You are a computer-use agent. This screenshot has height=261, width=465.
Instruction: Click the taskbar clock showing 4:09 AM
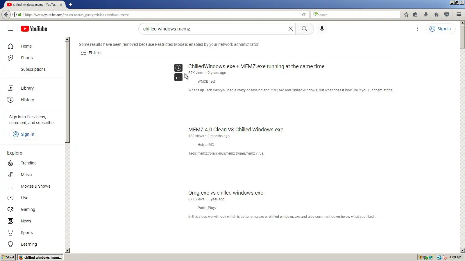tap(455, 257)
